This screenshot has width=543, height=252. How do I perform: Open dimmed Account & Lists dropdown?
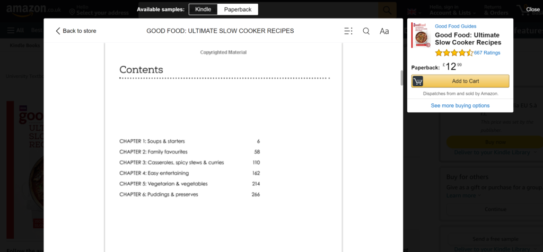[453, 10]
